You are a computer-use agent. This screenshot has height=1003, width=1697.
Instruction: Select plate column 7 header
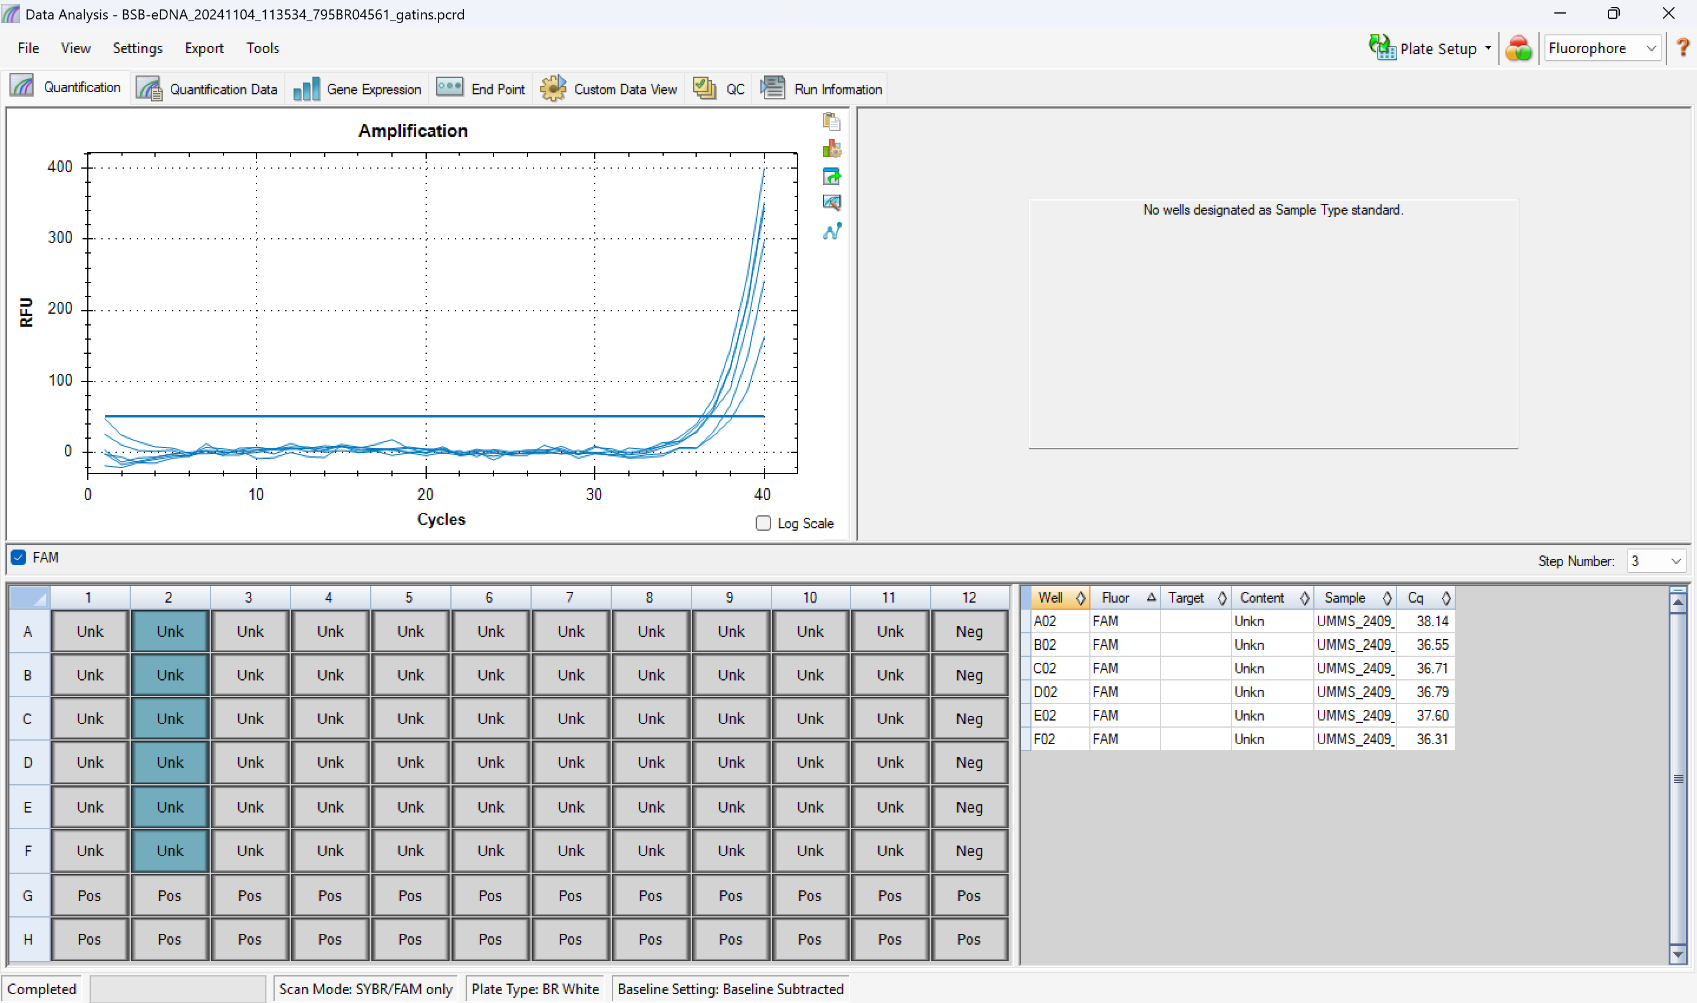[569, 597]
